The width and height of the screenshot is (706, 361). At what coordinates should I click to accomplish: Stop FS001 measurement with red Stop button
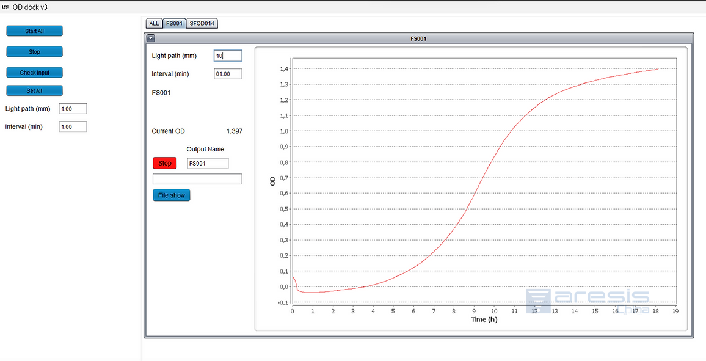click(165, 163)
